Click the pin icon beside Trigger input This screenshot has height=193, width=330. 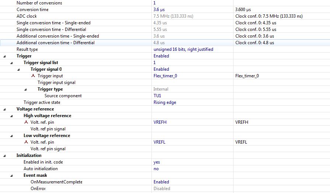point(33,76)
